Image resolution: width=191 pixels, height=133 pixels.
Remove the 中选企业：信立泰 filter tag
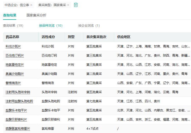point(31,5)
